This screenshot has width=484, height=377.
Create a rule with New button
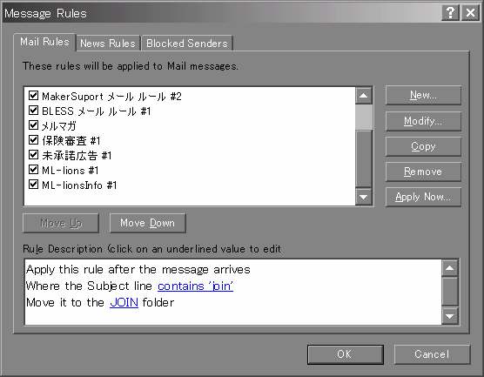423,95
